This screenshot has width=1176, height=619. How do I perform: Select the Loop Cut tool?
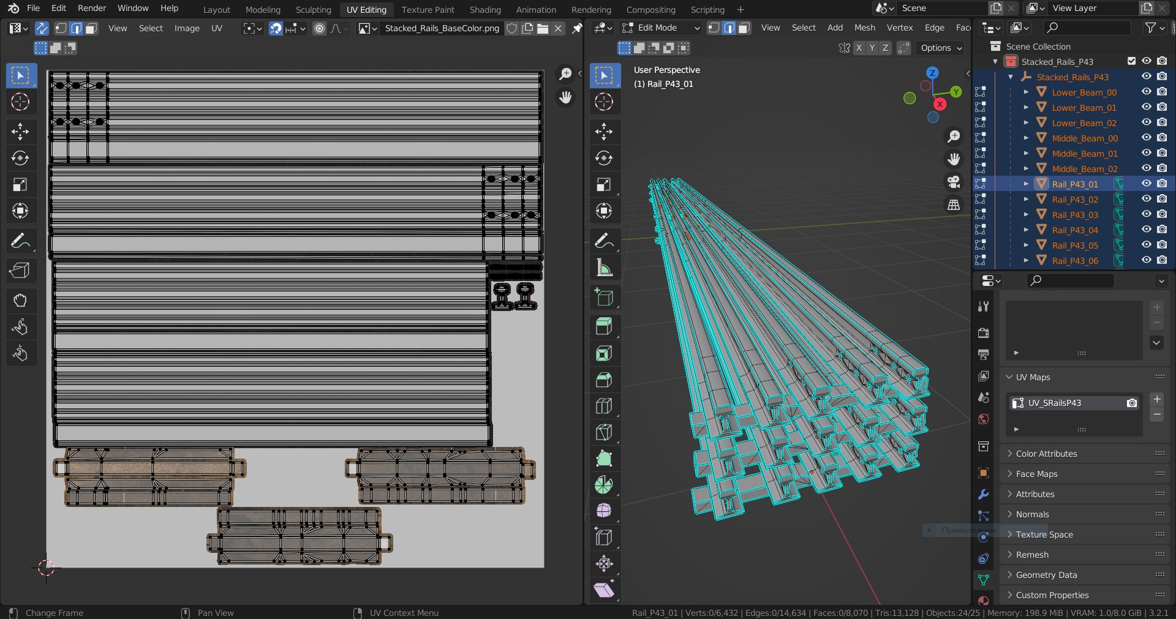tap(605, 406)
